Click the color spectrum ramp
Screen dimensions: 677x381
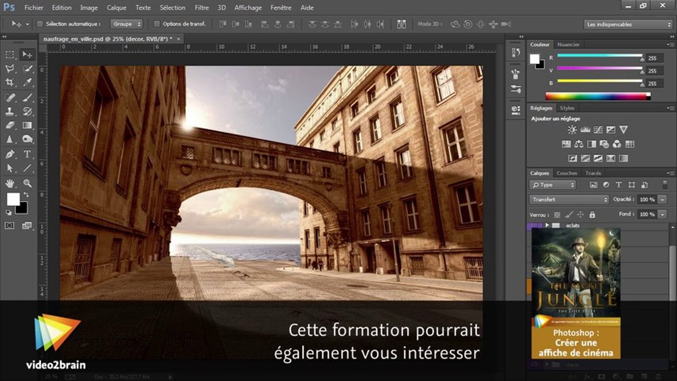(598, 96)
